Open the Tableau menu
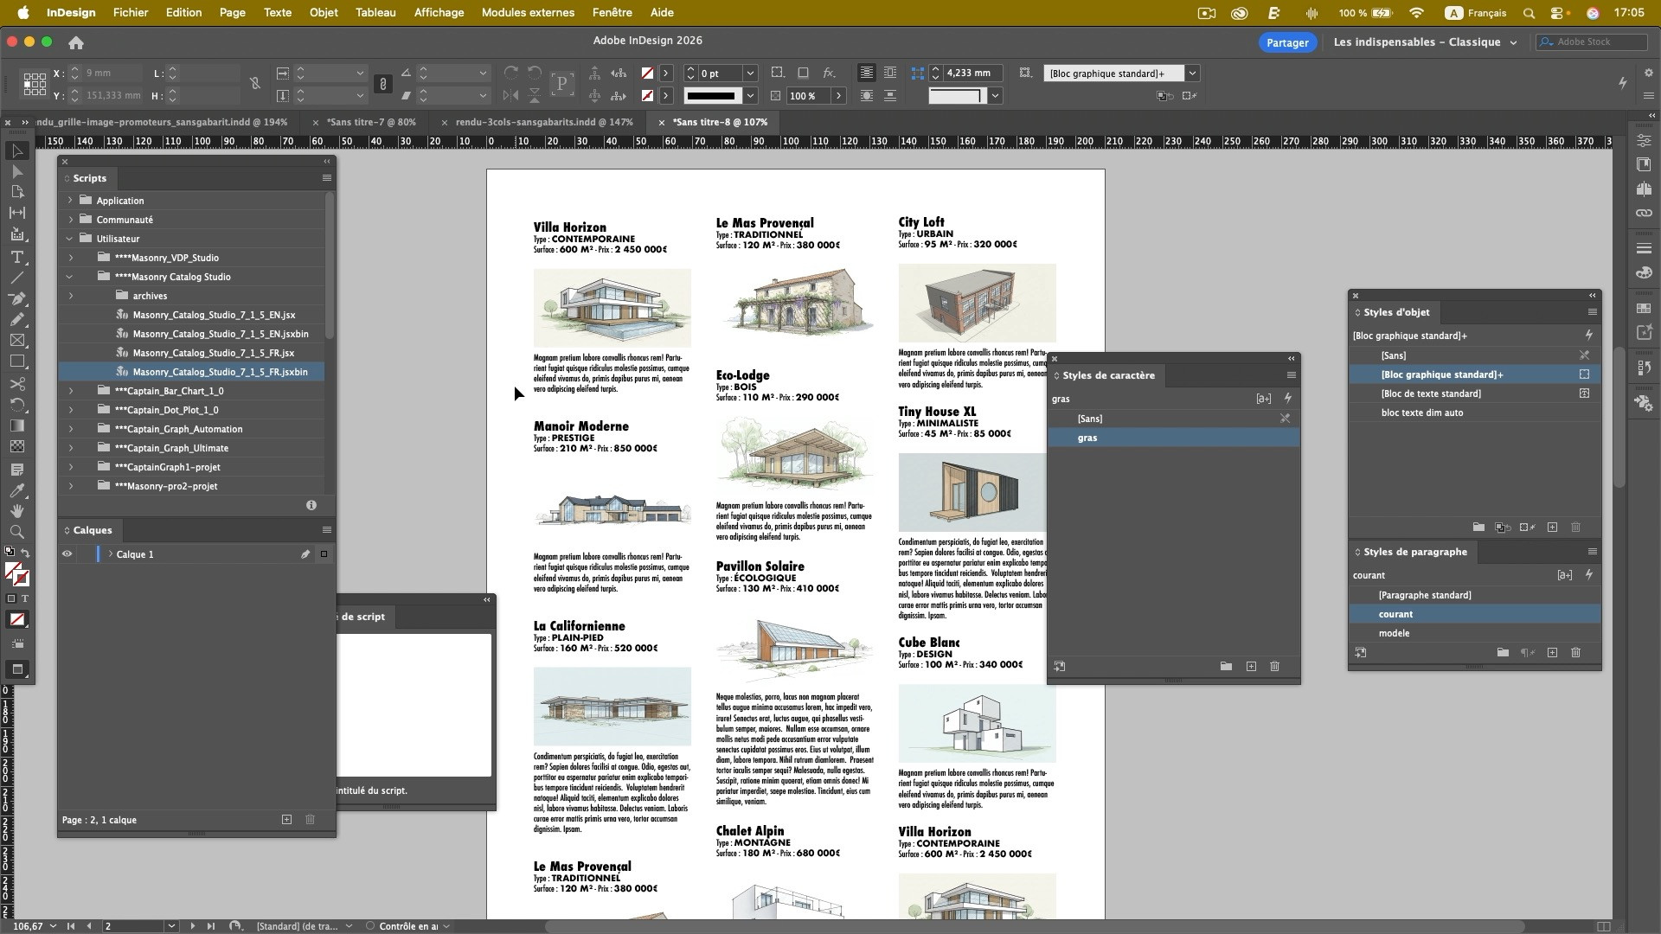 (x=375, y=13)
